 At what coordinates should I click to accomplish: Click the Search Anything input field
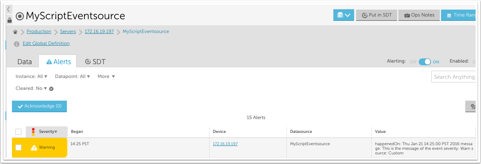(x=454, y=77)
